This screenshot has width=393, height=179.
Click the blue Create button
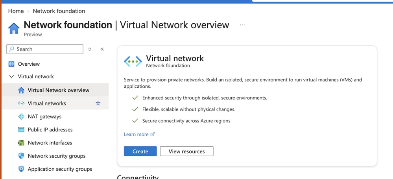click(140, 151)
